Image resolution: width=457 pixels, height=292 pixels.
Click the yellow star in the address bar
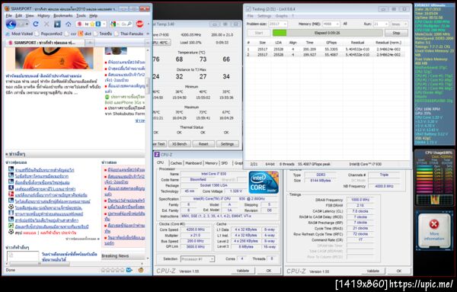92,24
